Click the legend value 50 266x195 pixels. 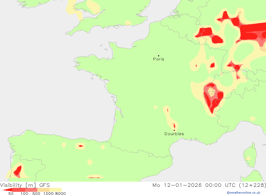[11, 194]
